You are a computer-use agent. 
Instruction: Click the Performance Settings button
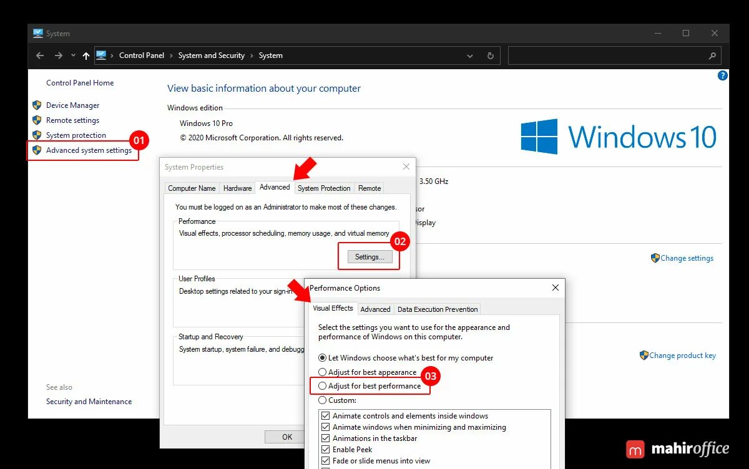coord(370,257)
